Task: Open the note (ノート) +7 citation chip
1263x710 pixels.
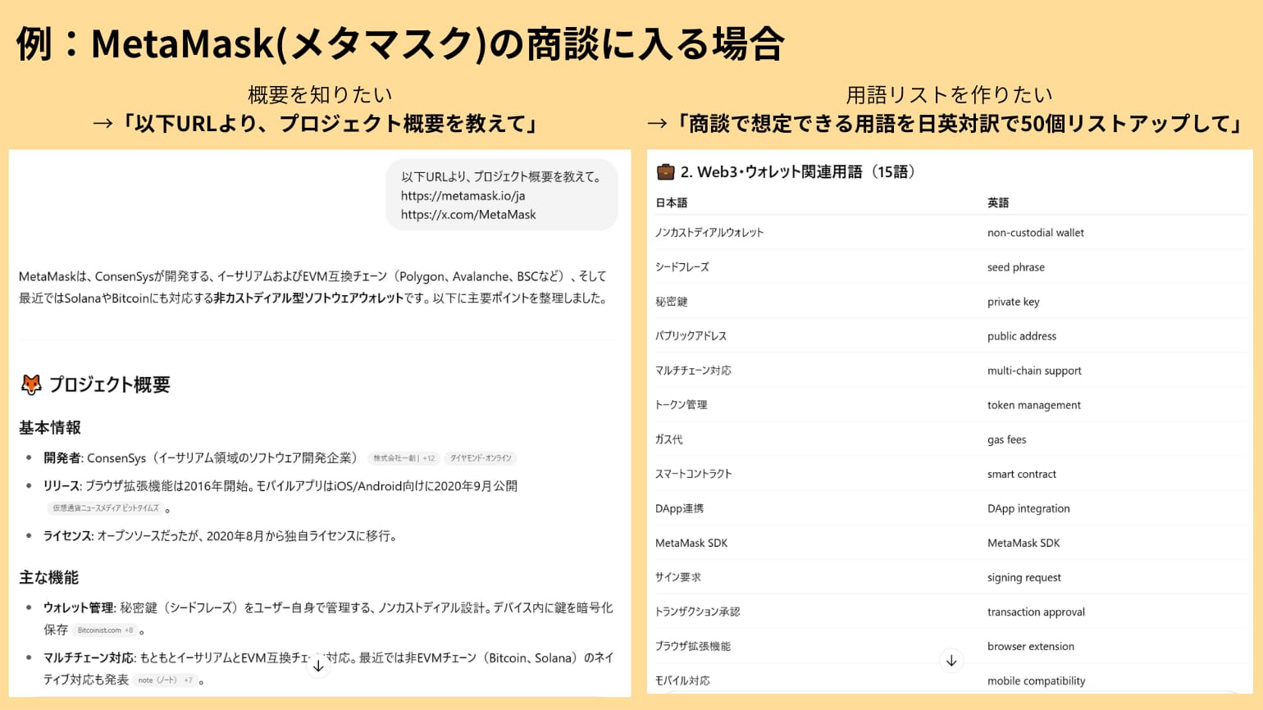Action: (165, 680)
